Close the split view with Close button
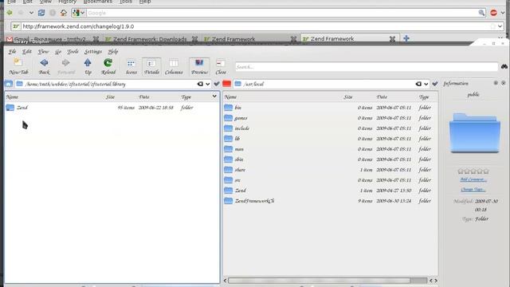This screenshot has height=287, width=510. click(x=221, y=67)
